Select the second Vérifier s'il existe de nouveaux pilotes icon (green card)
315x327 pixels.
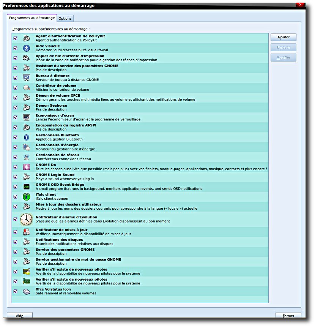click(27, 281)
